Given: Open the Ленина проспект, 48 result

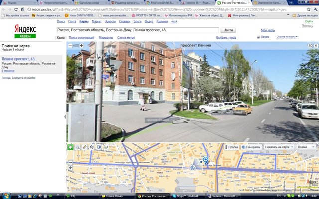Looking at the screenshot, I should [18, 59].
